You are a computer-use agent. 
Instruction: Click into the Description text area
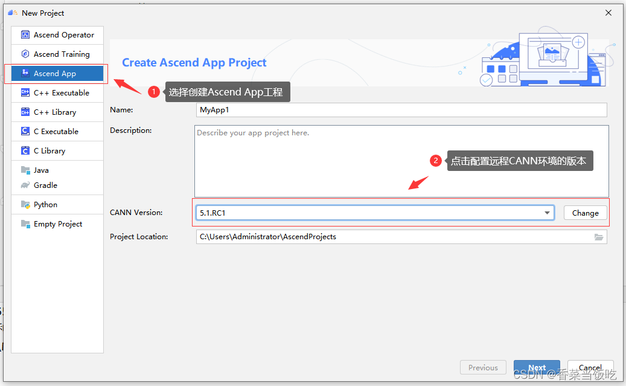click(x=401, y=161)
